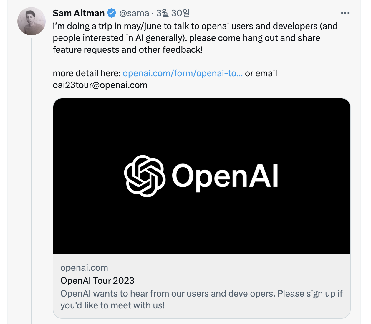Click the Sam Altman display name

coord(79,13)
